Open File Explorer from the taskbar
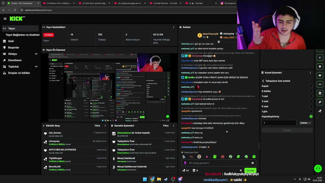The width and height of the screenshot is (325, 183). (159, 179)
